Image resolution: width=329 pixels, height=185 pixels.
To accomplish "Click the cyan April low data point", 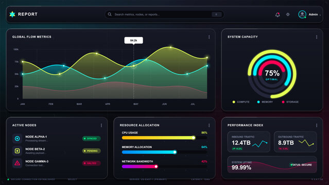I will (105, 78).
